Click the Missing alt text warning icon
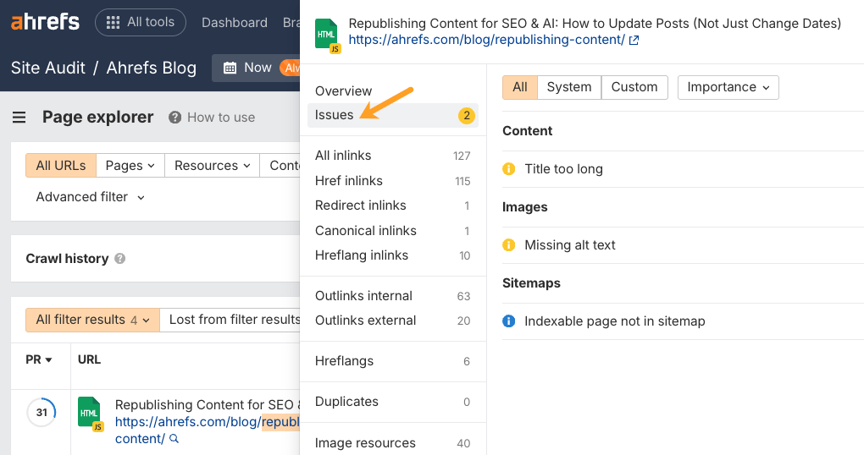 pyautogui.click(x=509, y=245)
